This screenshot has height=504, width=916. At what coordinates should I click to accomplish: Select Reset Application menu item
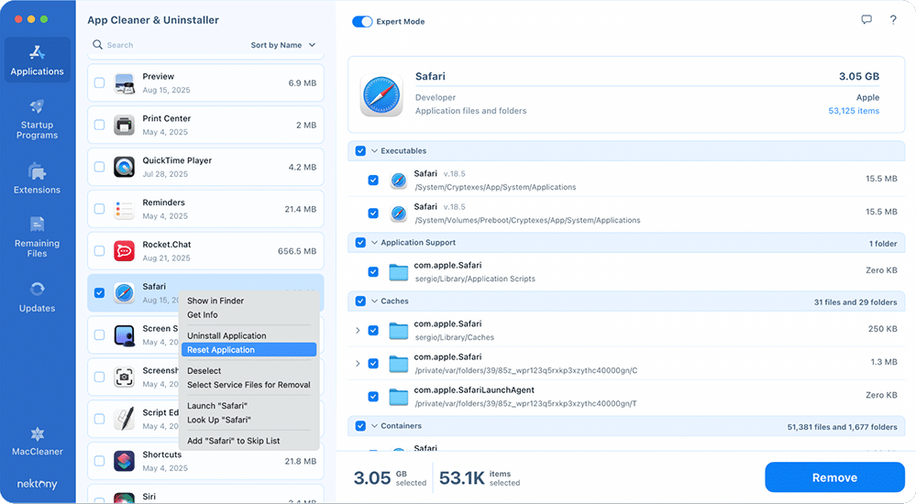click(x=248, y=350)
